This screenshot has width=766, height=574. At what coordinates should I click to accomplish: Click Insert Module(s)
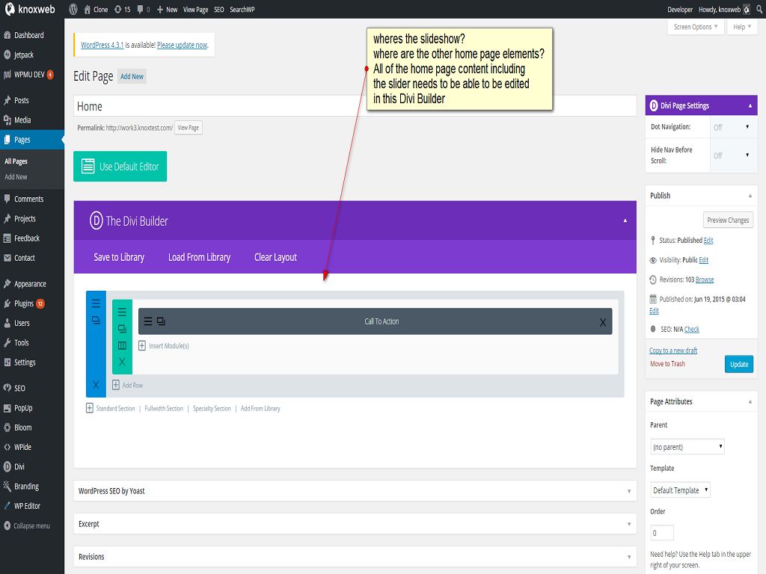pyautogui.click(x=164, y=345)
